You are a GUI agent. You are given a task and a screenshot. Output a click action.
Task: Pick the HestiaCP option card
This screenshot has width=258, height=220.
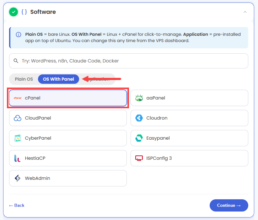pyautogui.click(x=68, y=158)
